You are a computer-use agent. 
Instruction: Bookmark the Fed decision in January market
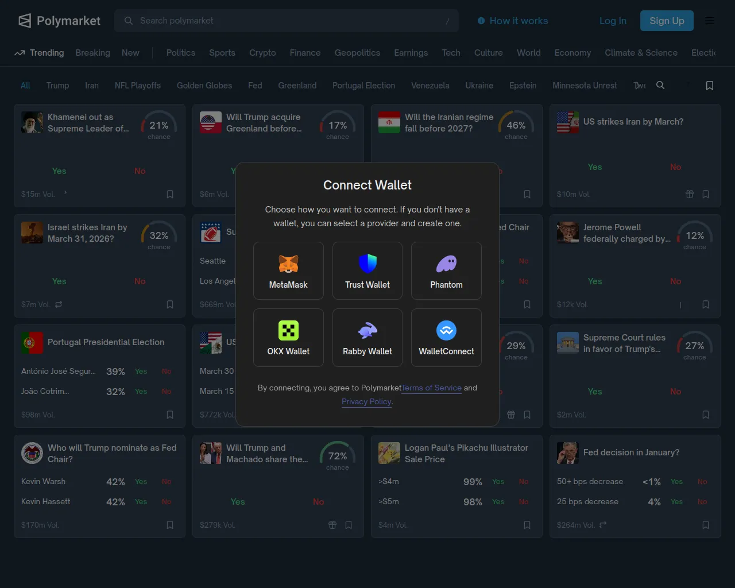[x=706, y=525]
